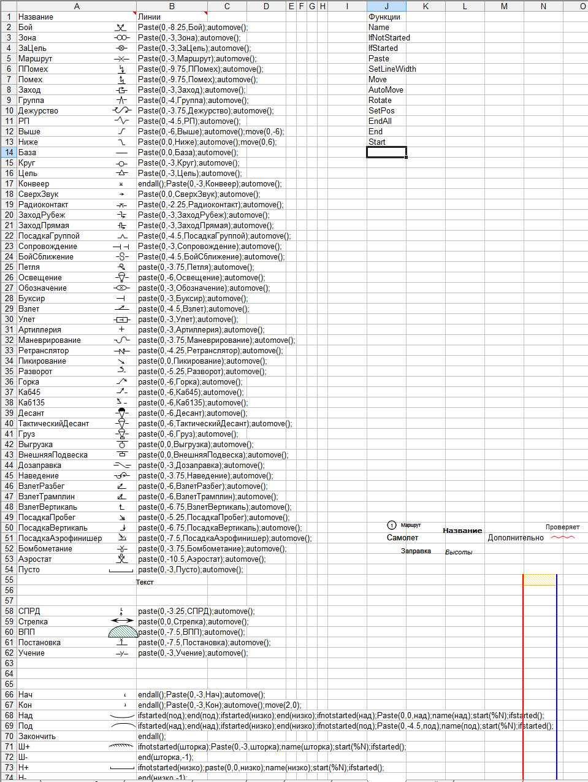Select the Круг symbol in row 15

click(121, 163)
